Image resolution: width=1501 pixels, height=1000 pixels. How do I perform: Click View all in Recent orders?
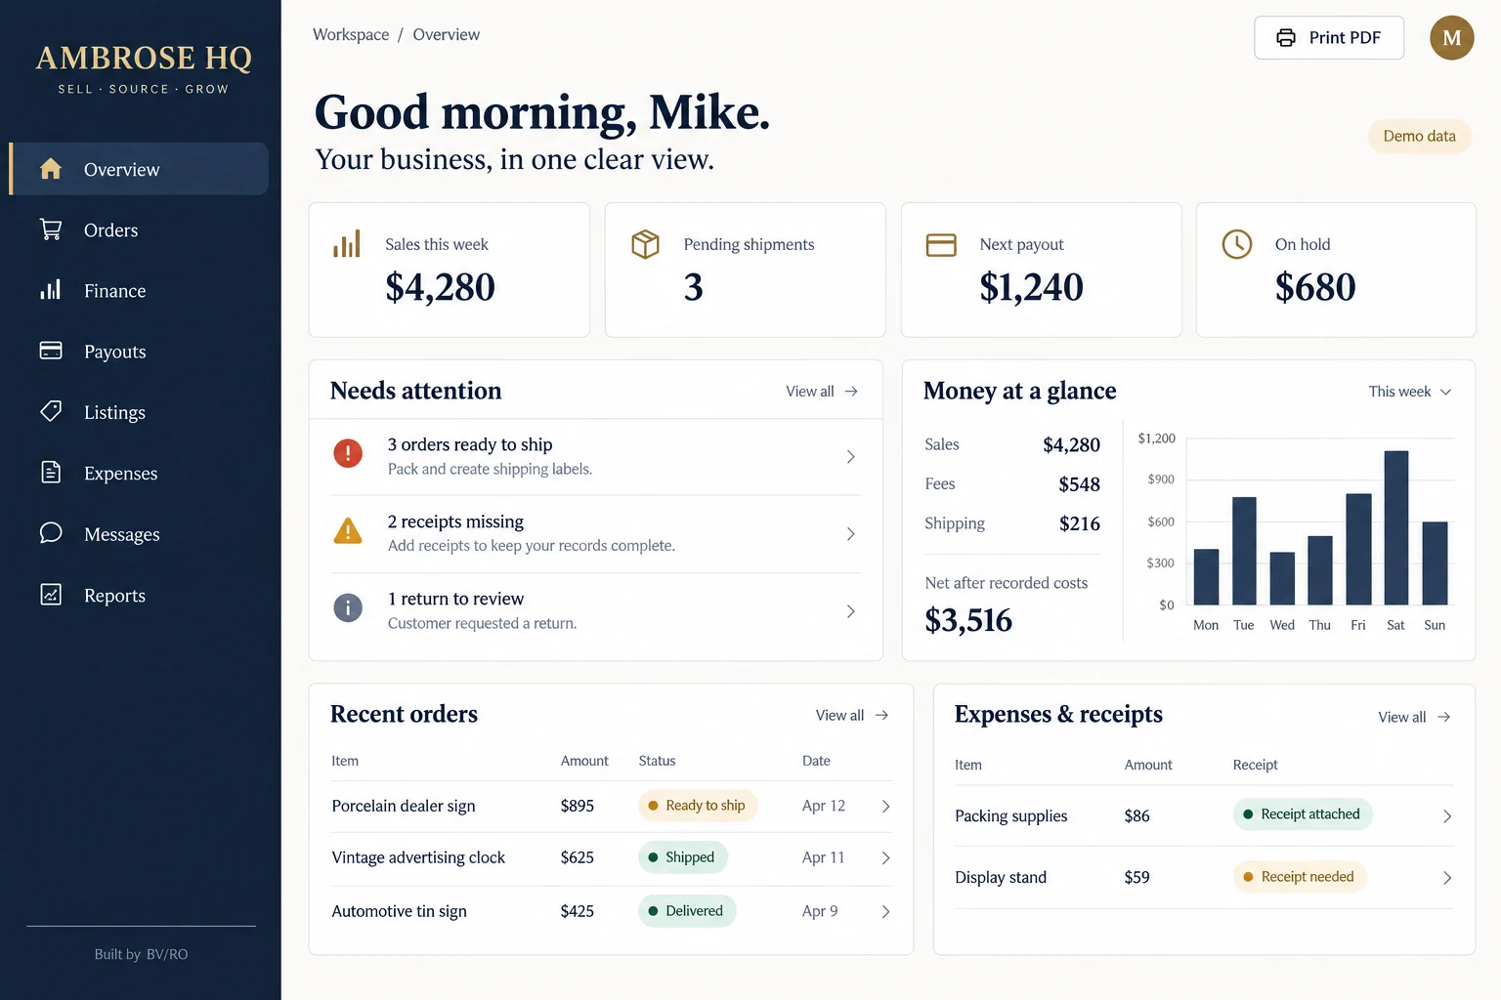[x=852, y=716]
